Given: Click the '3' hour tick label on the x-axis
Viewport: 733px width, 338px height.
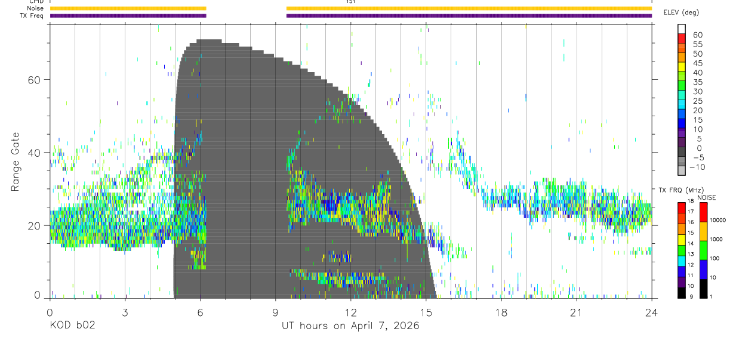Looking at the screenshot, I should pyautogui.click(x=124, y=312).
